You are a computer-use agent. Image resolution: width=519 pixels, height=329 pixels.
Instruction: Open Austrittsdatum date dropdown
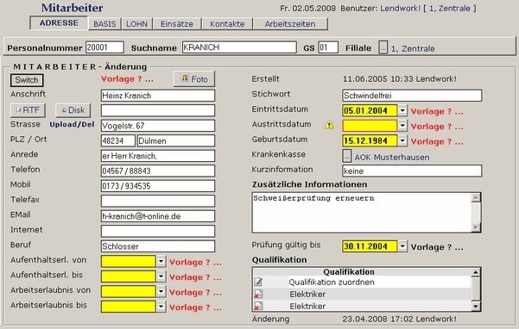(x=402, y=126)
